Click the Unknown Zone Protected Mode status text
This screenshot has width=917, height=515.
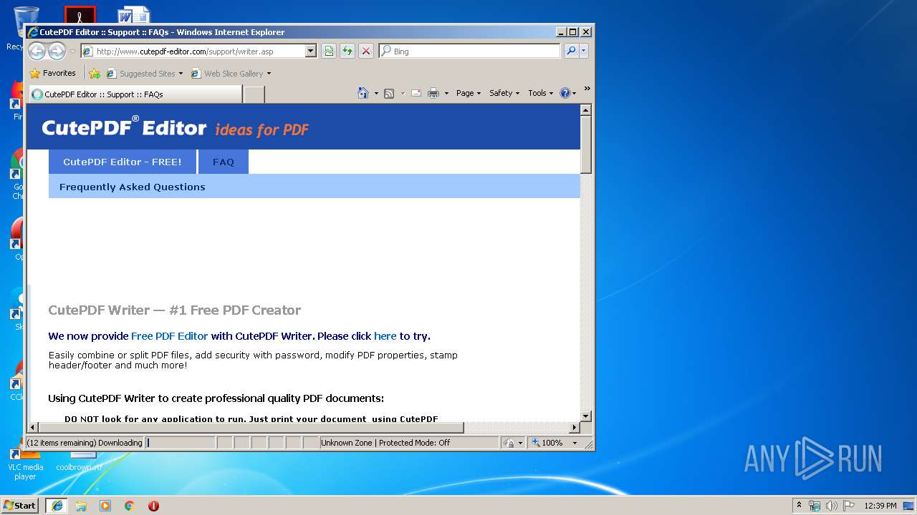coord(385,443)
